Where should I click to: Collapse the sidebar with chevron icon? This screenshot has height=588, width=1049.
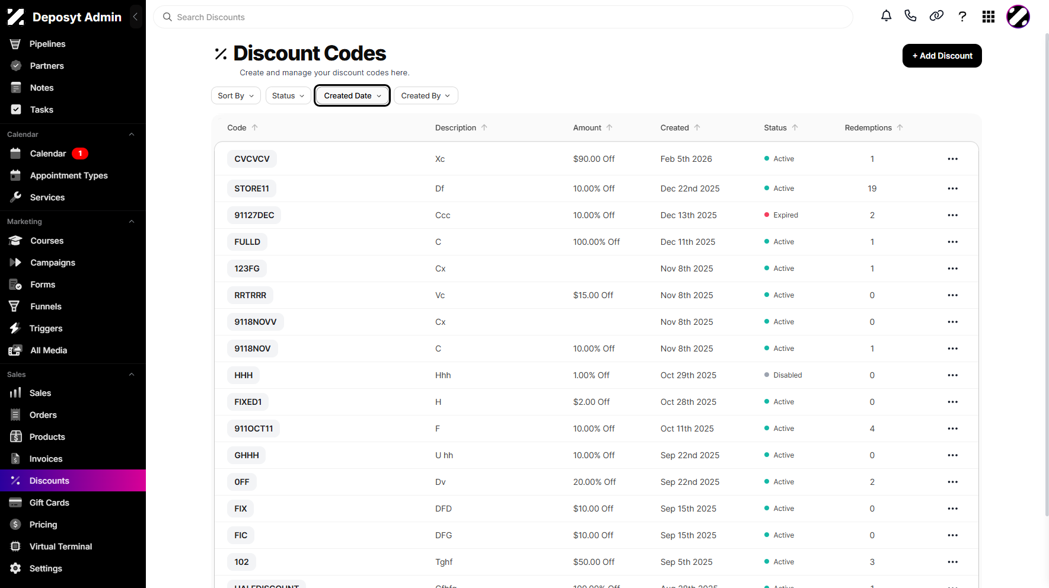pyautogui.click(x=135, y=17)
